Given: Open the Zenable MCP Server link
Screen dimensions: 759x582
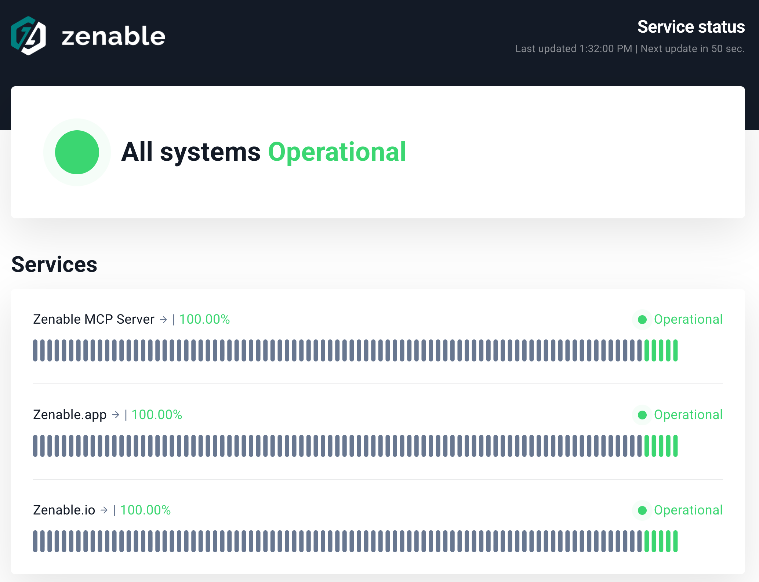Looking at the screenshot, I should [94, 319].
